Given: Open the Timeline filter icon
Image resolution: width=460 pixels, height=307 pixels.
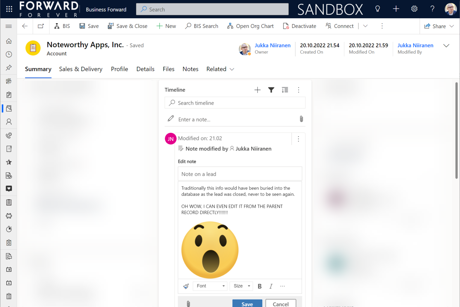Looking at the screenshot, I should [271, 90].
